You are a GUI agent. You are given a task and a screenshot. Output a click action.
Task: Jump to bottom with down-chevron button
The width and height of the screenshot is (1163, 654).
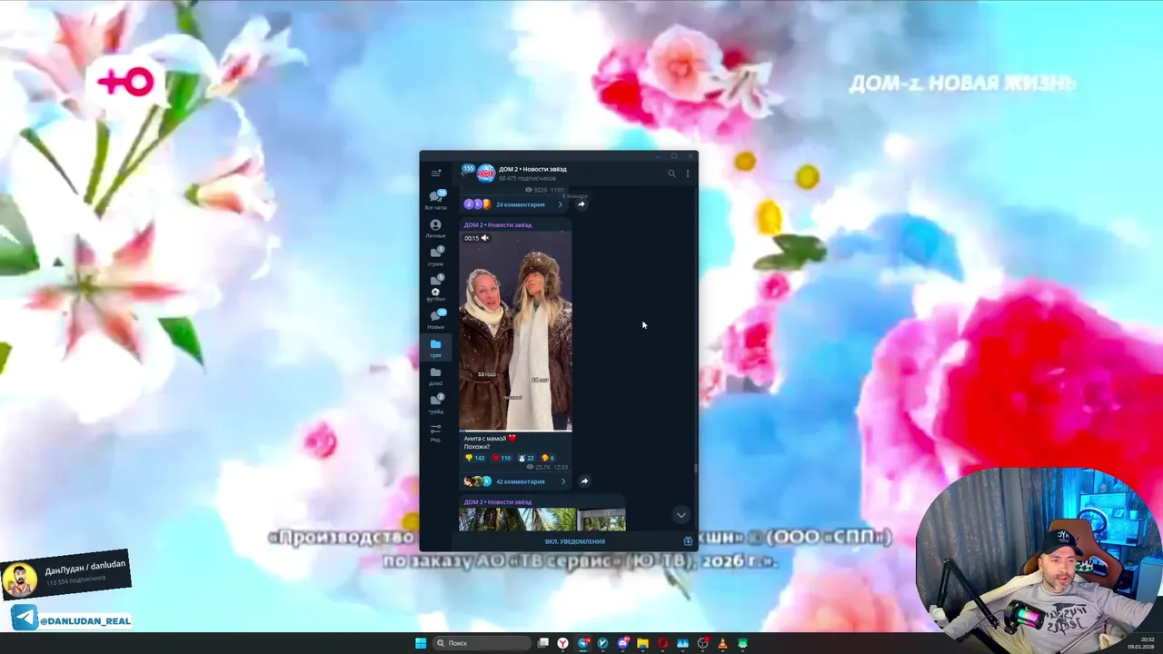681,515
